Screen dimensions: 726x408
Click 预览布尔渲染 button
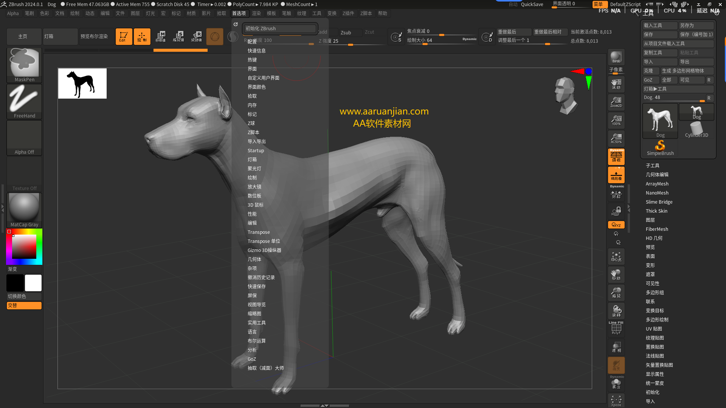click(x=96, y=36)
